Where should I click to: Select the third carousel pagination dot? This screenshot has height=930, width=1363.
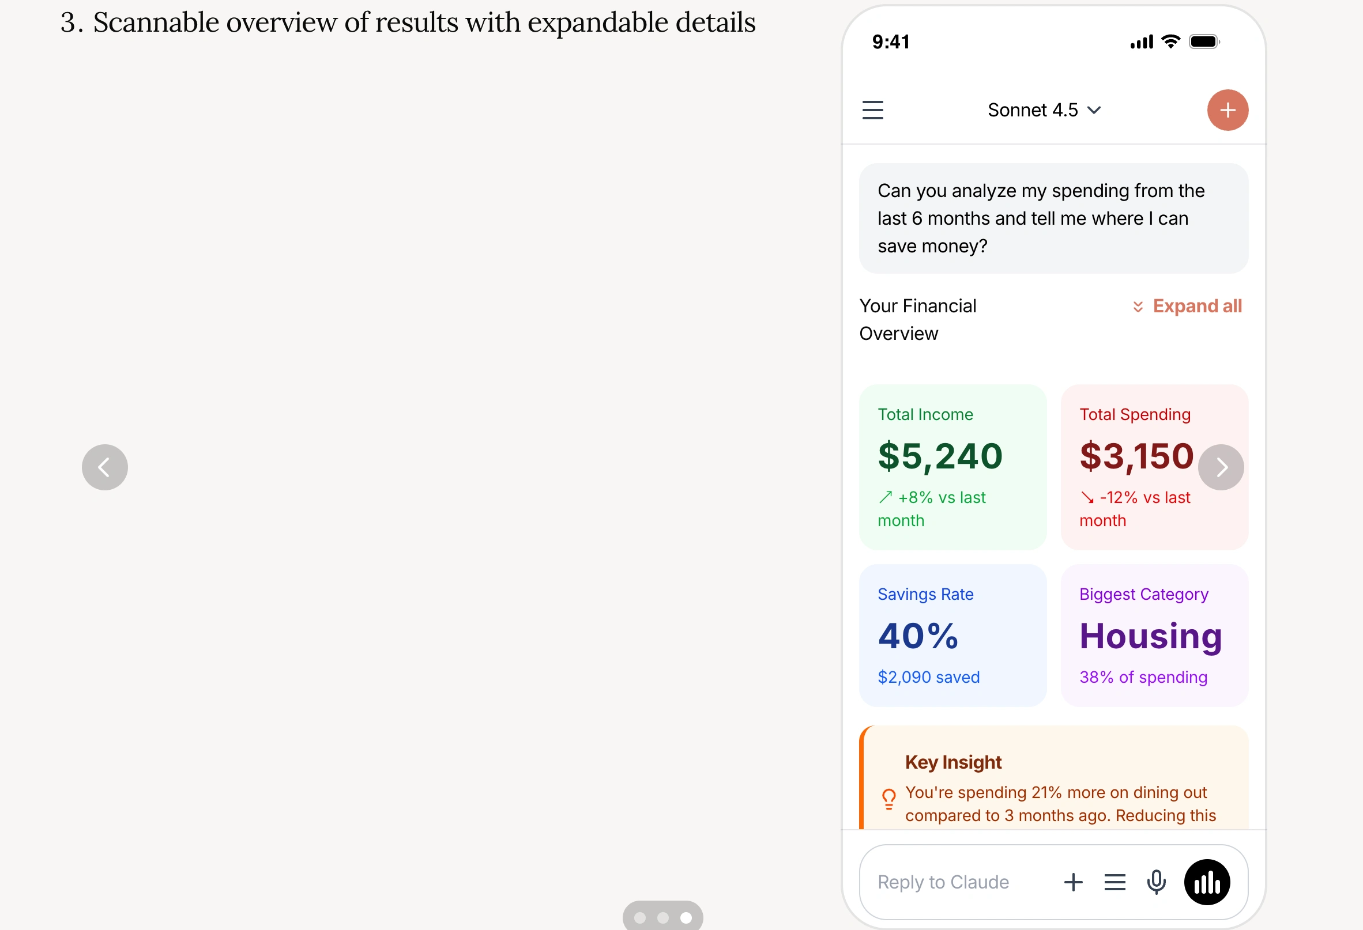pyautogui.click(x=686, y=918)
